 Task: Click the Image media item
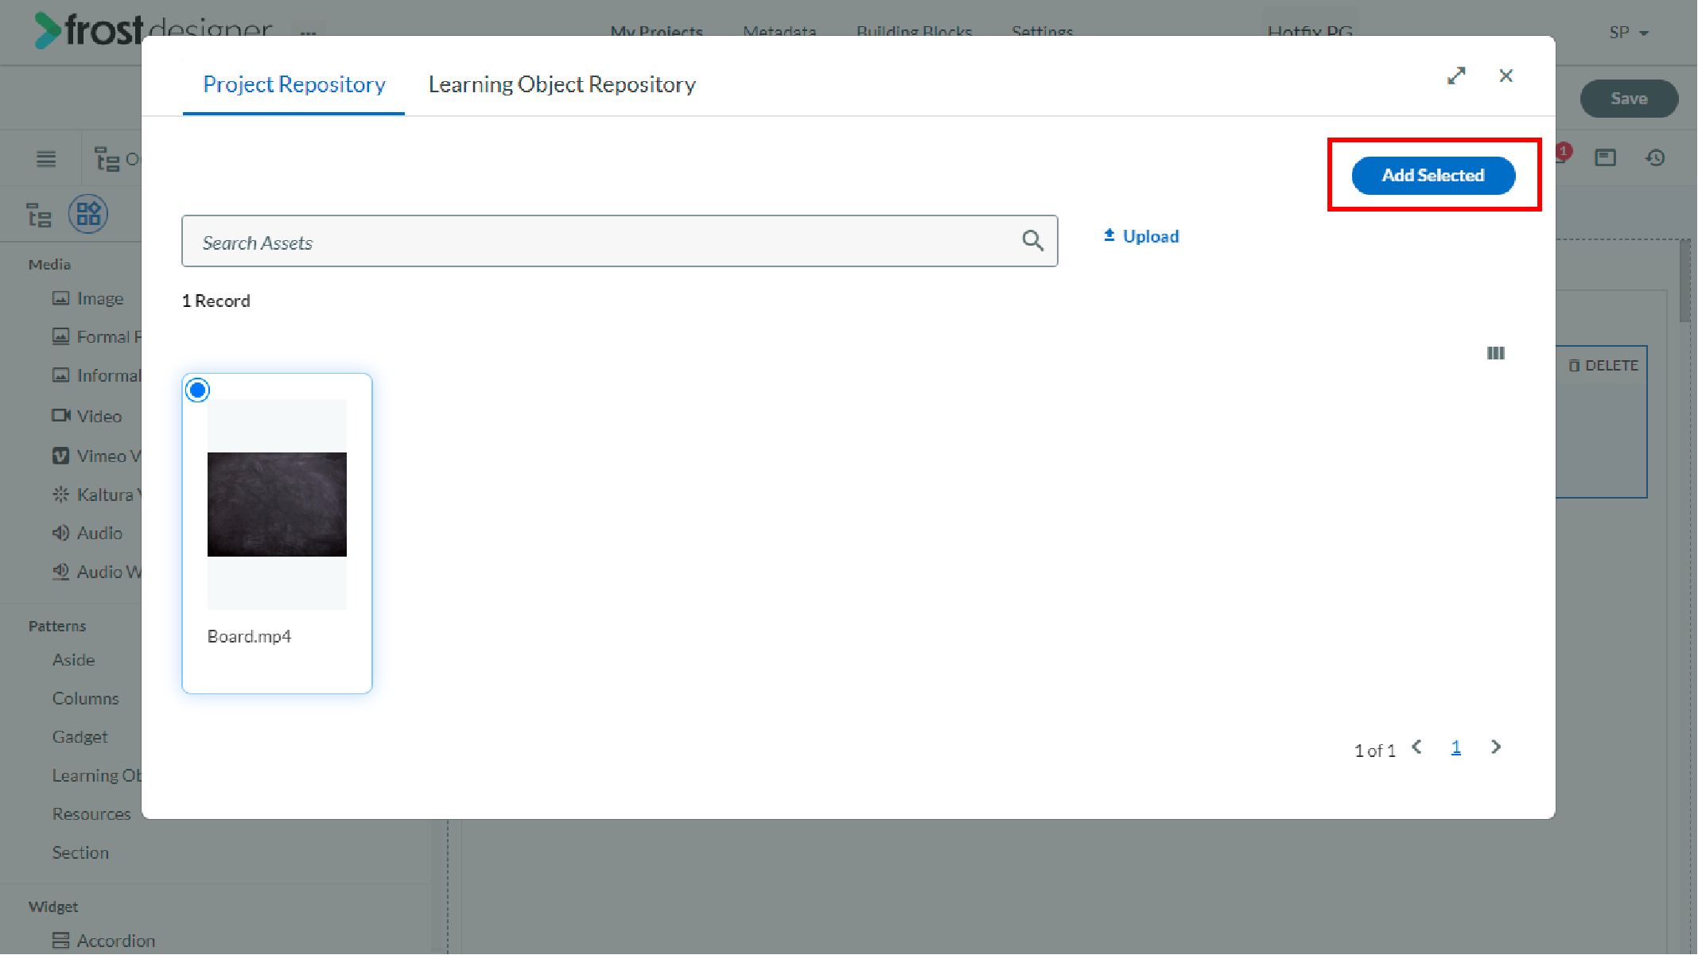87,298
